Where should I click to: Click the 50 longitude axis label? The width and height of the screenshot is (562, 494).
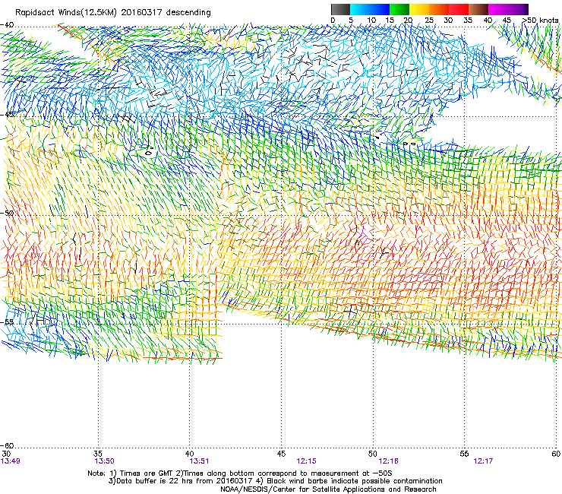pos(373,454)
